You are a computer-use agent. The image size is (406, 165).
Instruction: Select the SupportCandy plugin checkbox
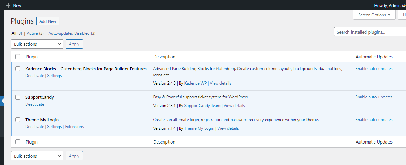pos(18,97)
